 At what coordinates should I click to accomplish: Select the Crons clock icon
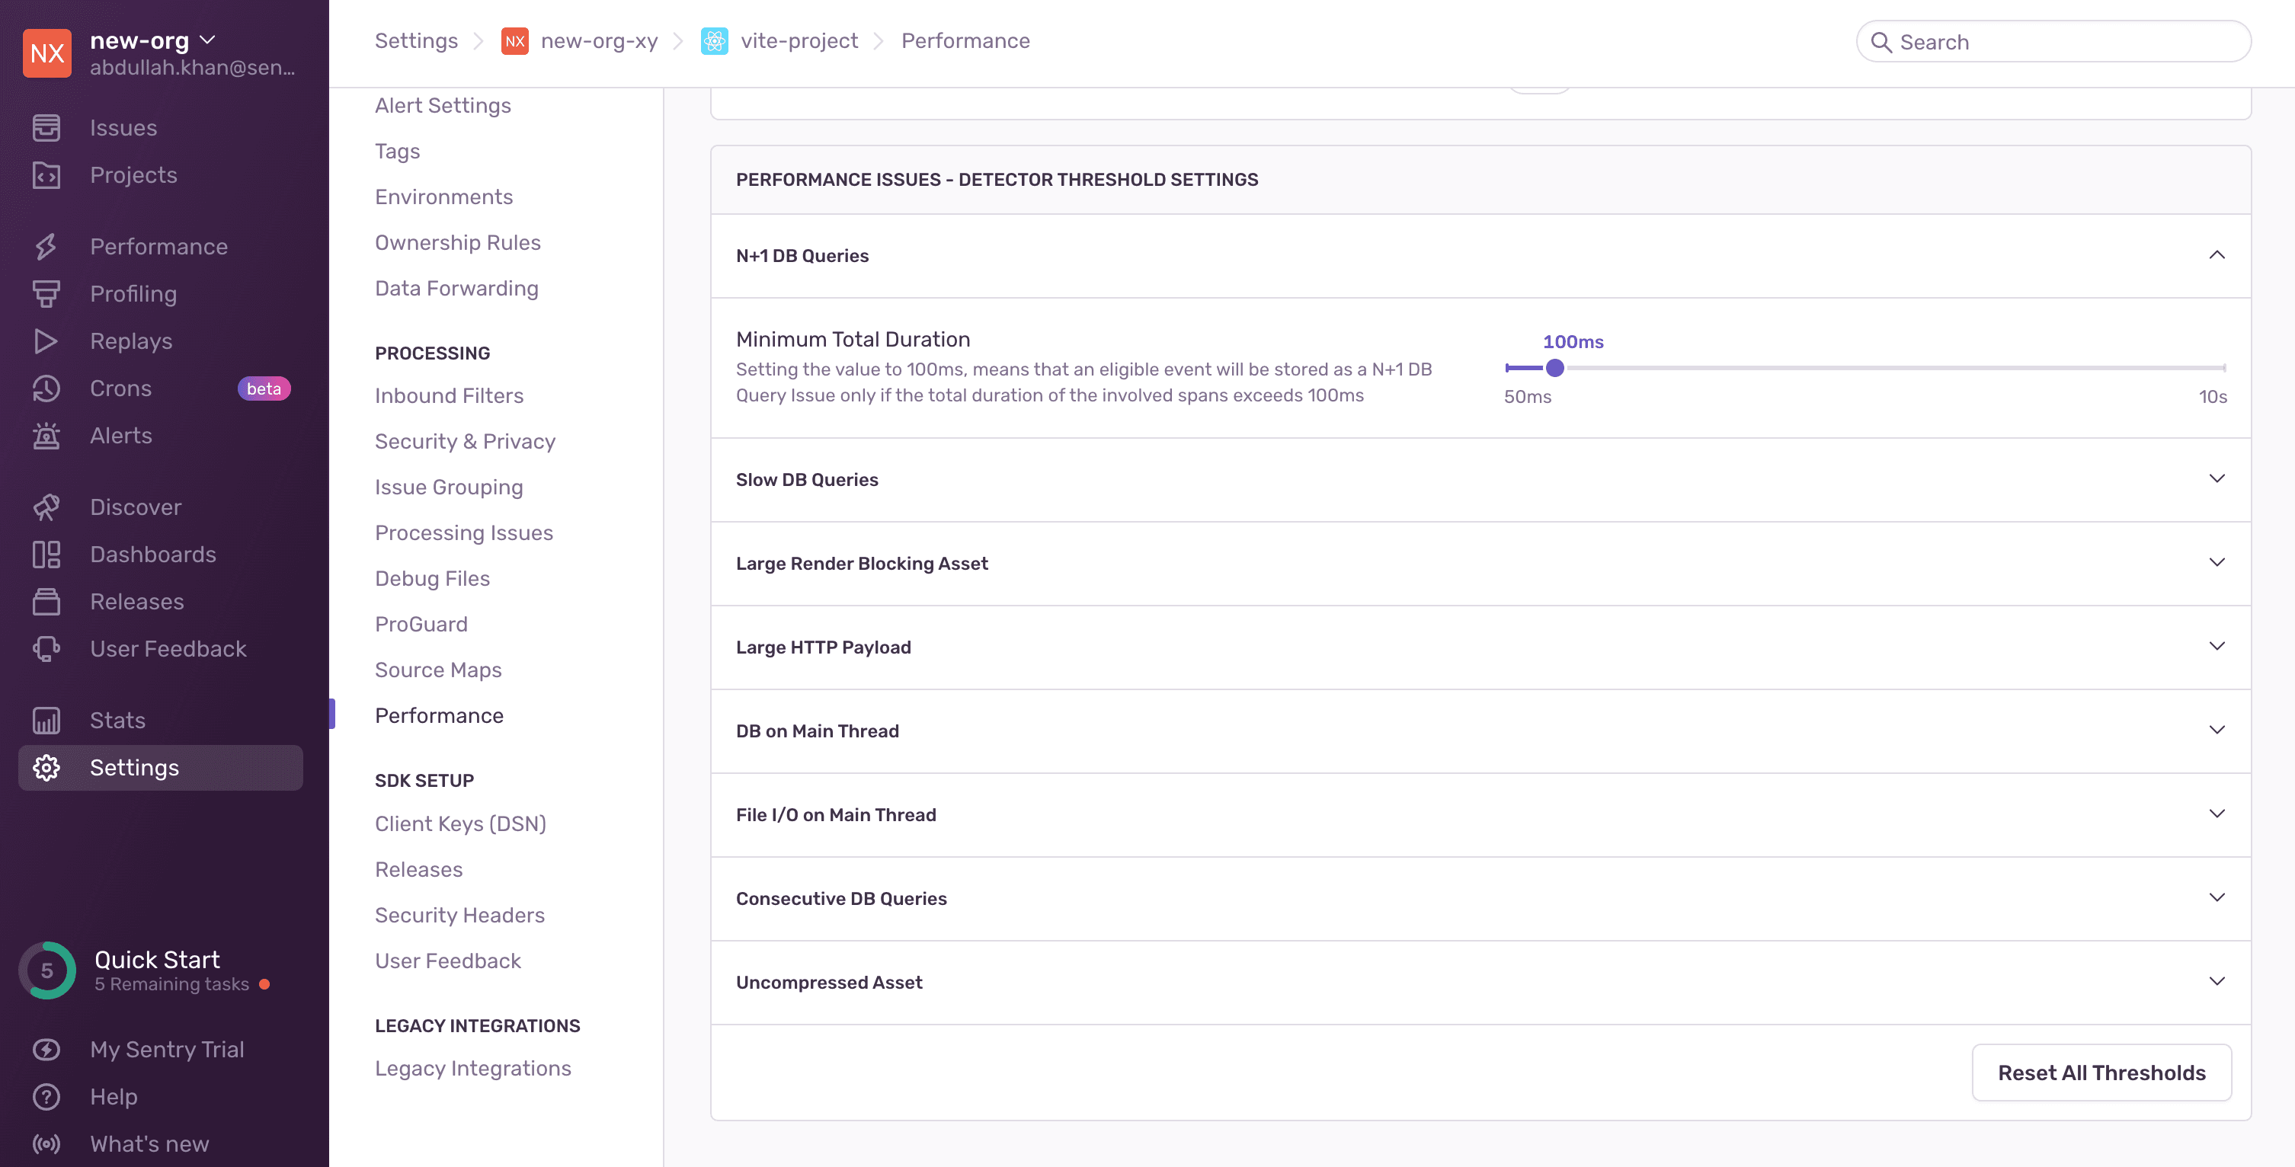(47, 388)
